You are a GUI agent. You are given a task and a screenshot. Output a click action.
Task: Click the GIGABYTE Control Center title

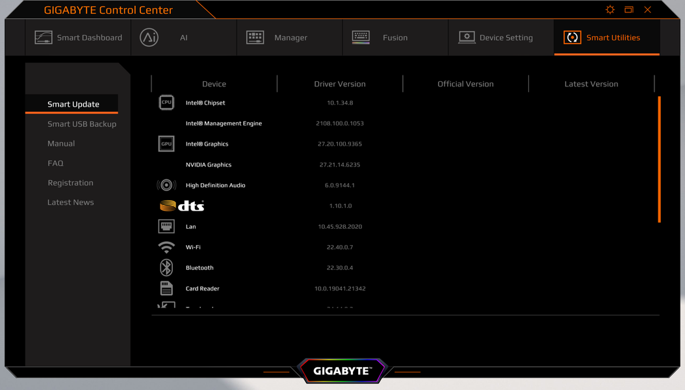pos(109,10)
